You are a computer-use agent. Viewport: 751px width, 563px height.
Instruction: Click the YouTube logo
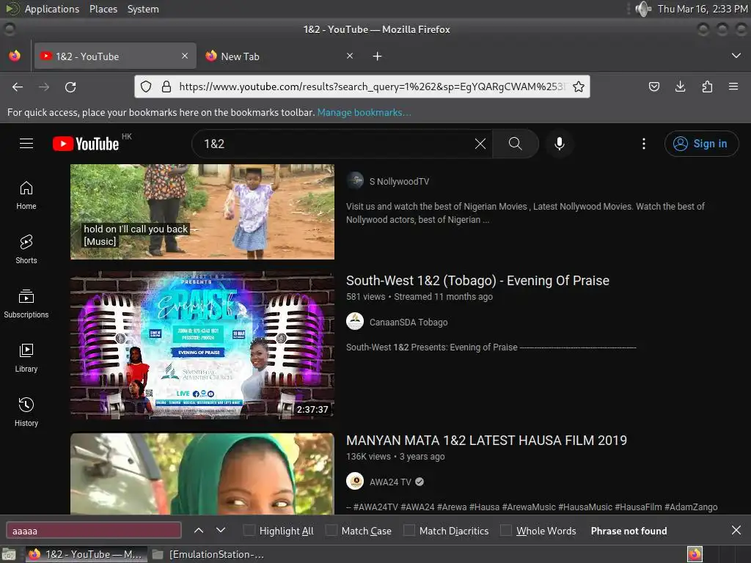[x=86, y=144]
